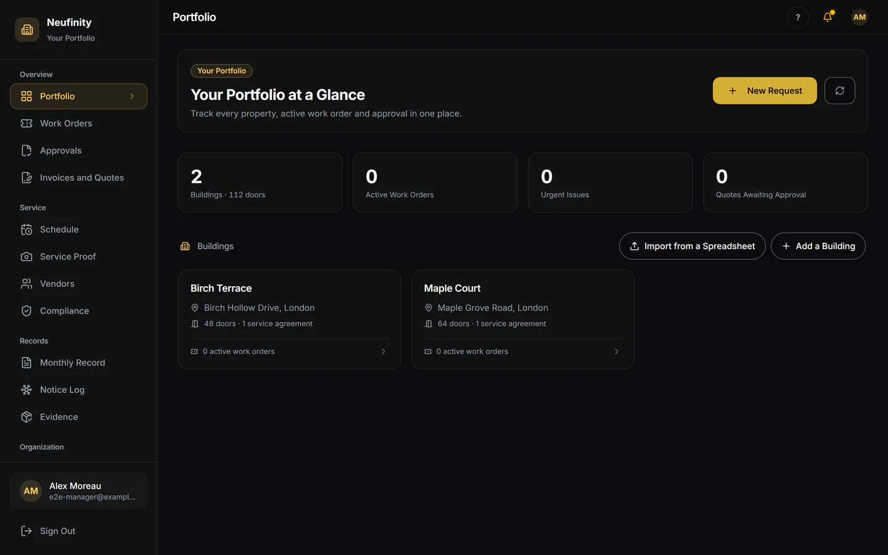Image resolution: width=888 pixels, height=555 pixels.
Task: Expand the Portfolio sidebar chevron
Action: (132, 96)
